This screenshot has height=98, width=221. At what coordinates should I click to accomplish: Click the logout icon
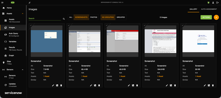[217, 3]
